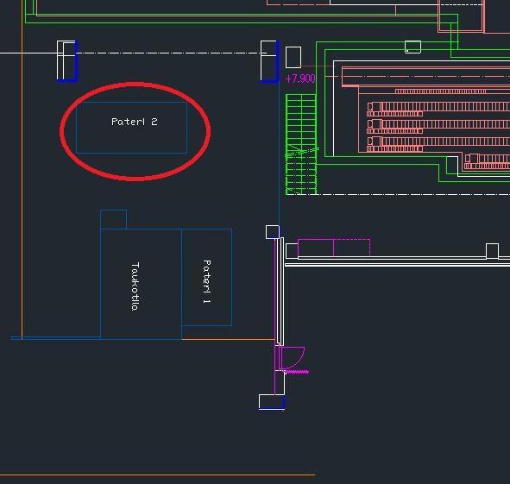Click the small white box on top green line
Image resolution: width=510 pixels, height=484 pixels.
point(412,47)
